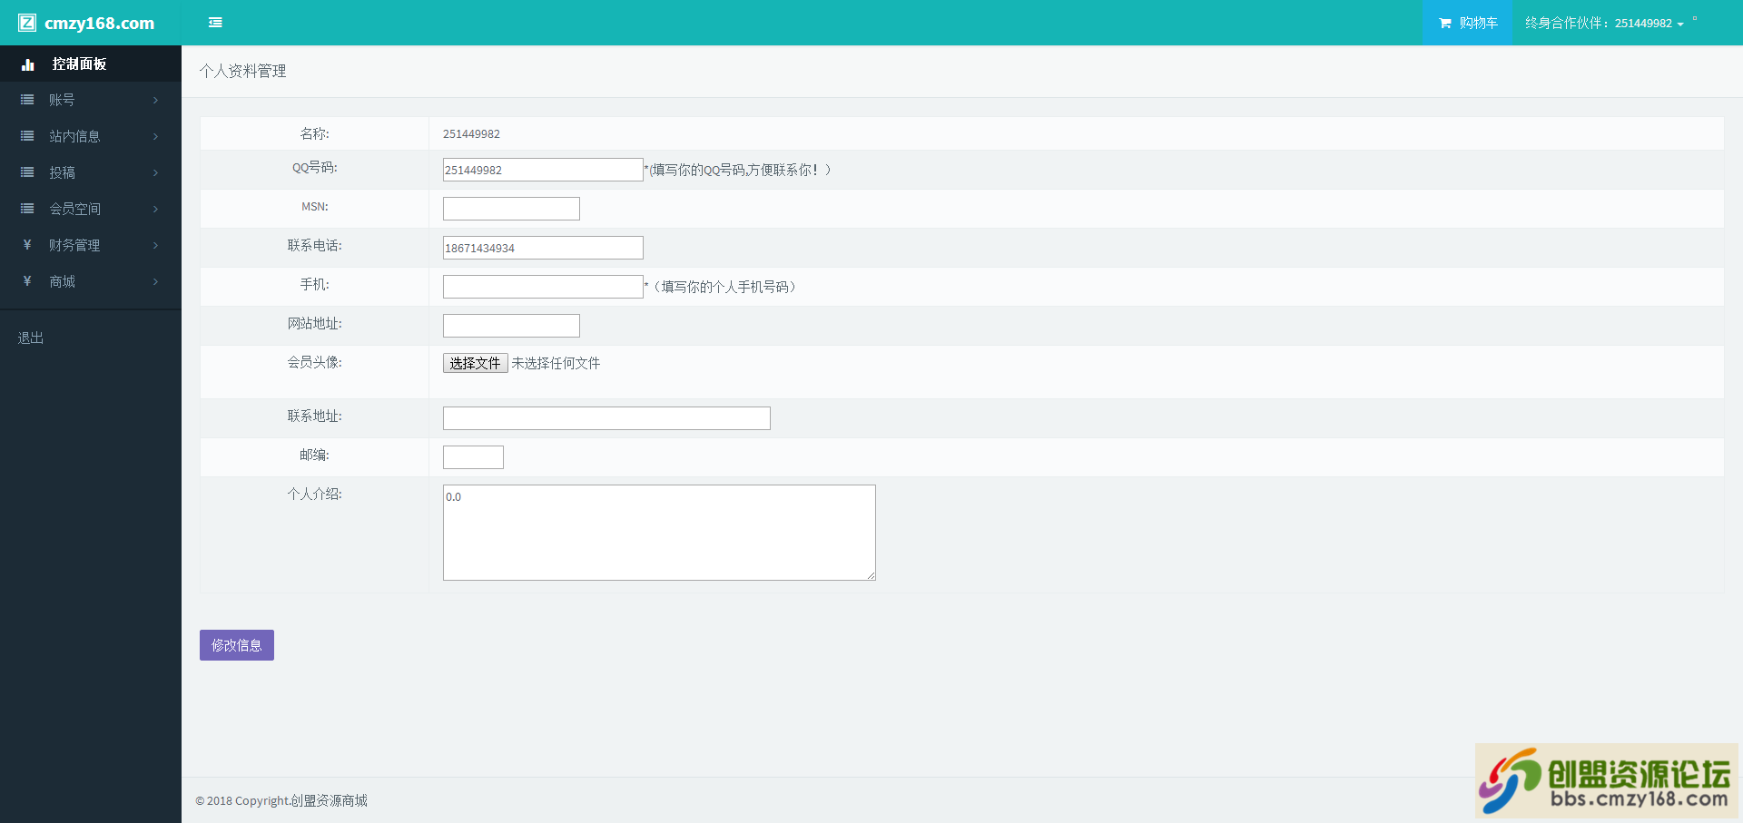Viewport: 1743px width, 823px height.
Task: Select 财务管理 in the sidebar
Action: [91, 245]
